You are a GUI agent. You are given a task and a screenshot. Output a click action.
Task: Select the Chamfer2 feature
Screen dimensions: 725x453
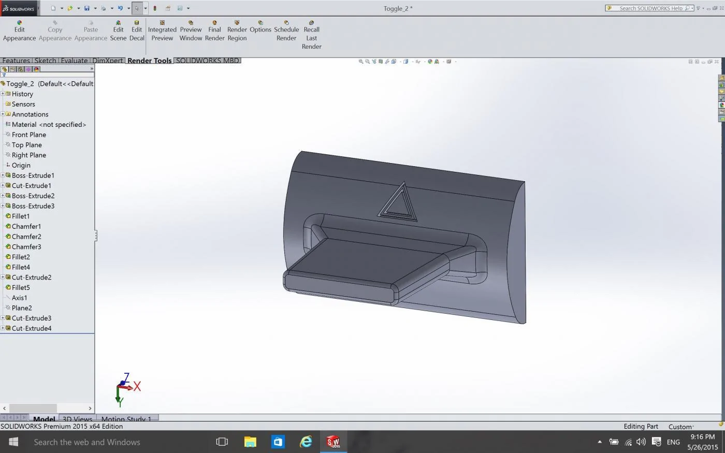coord(26,237)
